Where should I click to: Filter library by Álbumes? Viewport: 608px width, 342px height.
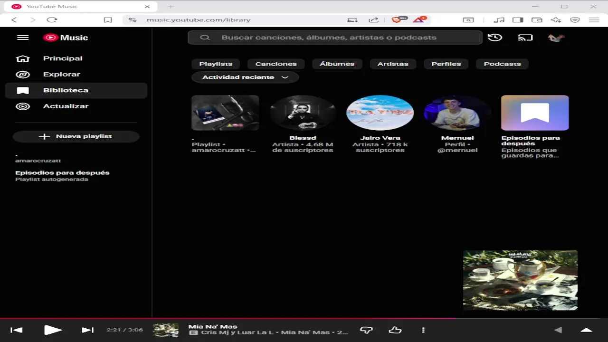[337, 64]
